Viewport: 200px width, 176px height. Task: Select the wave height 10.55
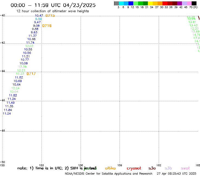(28, 49)
